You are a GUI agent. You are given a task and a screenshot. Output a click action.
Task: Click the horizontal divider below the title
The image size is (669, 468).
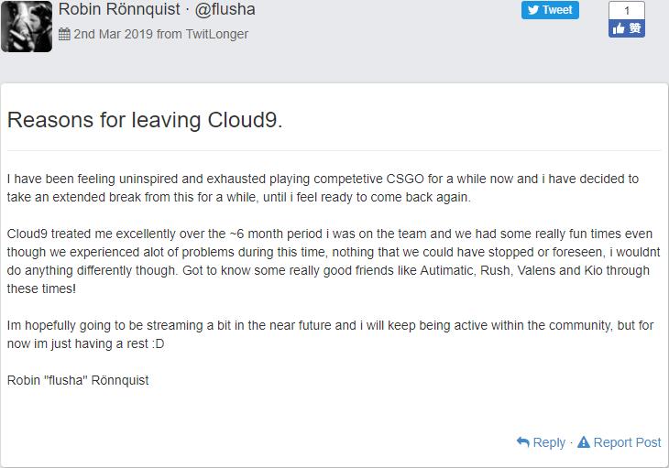[x=334, y=150]
